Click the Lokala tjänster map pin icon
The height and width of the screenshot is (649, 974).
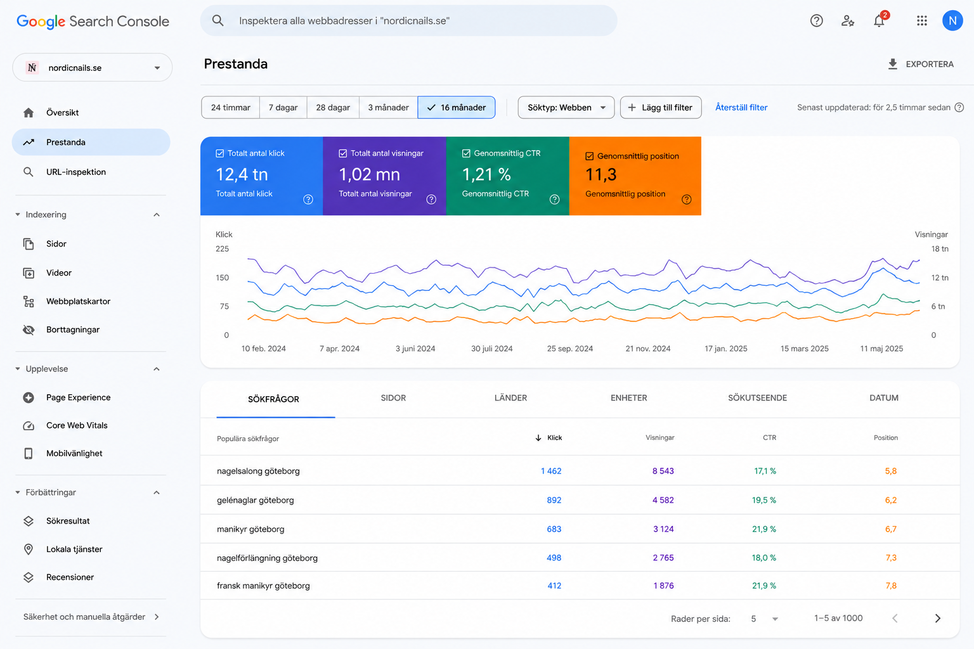pyautogui.click(x=29, y=549)
